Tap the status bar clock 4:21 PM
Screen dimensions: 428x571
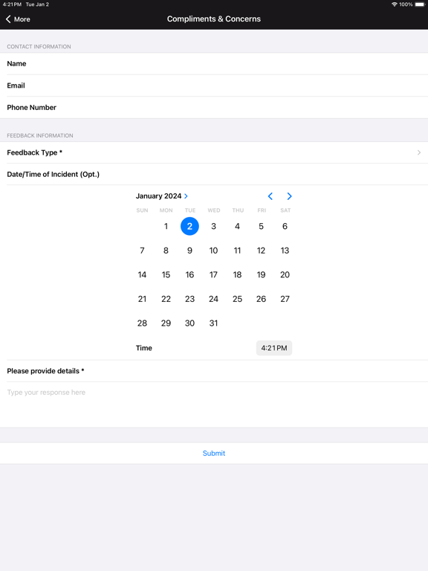tap(12, 4)
